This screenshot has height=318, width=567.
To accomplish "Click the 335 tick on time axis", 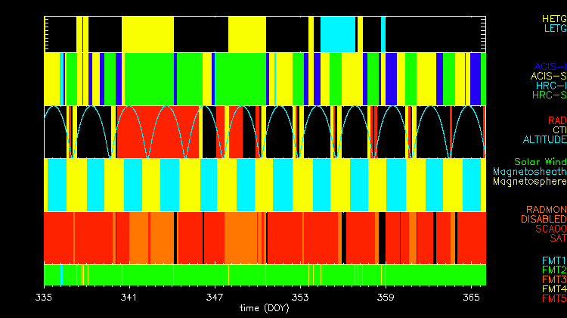I will click(44, 298).
